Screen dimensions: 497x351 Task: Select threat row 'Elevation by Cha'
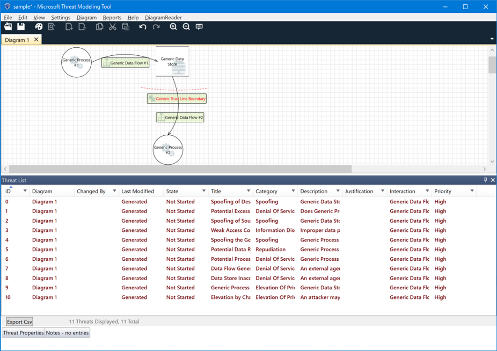[x=248, y=297]
